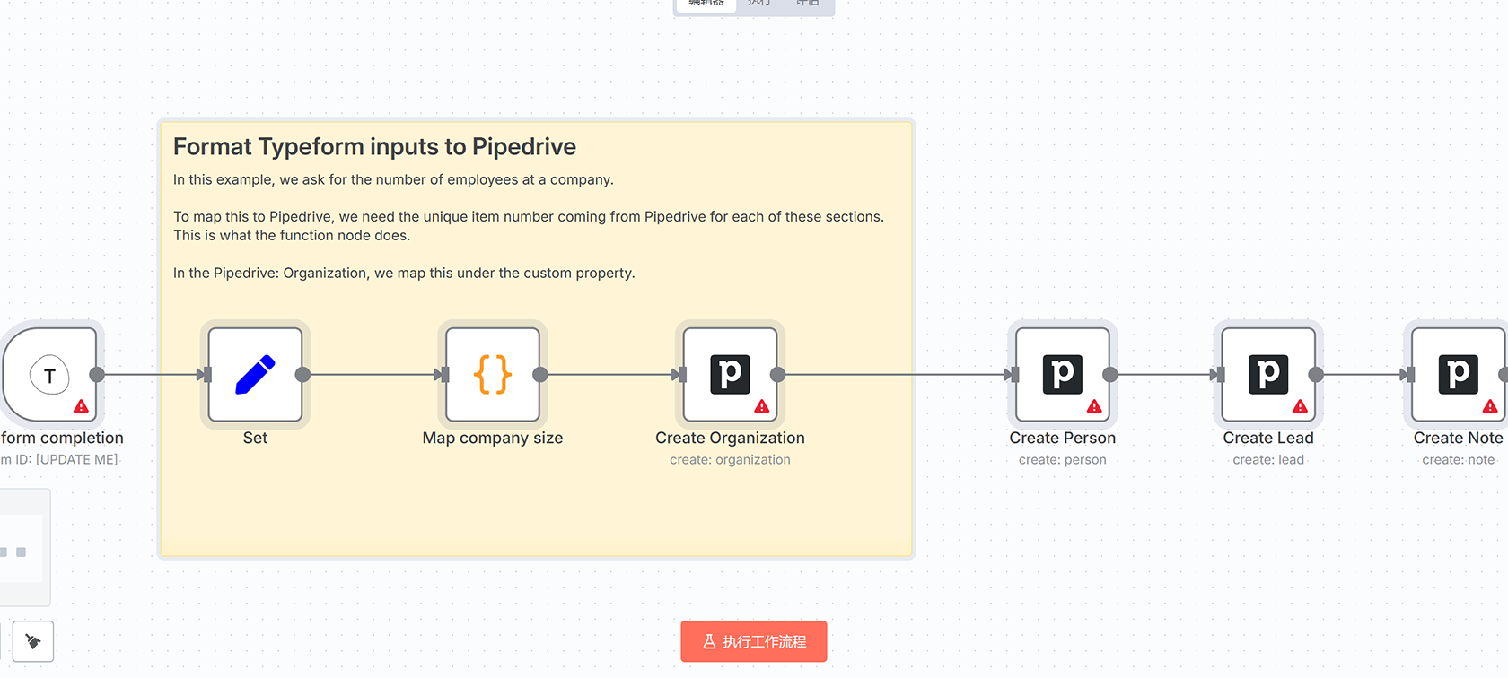Select the Create Organization Pipedrive node
The image size is (1508, 678).
pos(730,375)
